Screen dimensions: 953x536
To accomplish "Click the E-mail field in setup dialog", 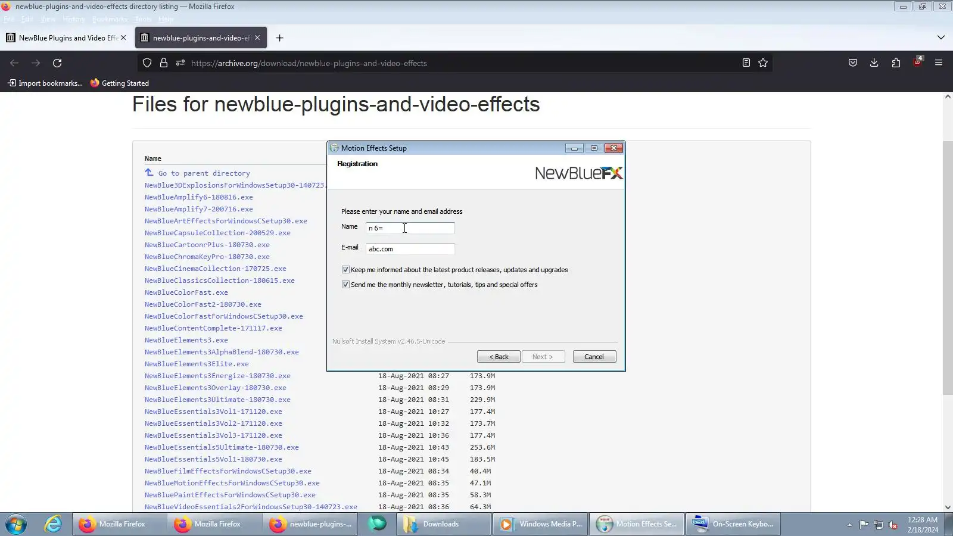I will [410, 249].
